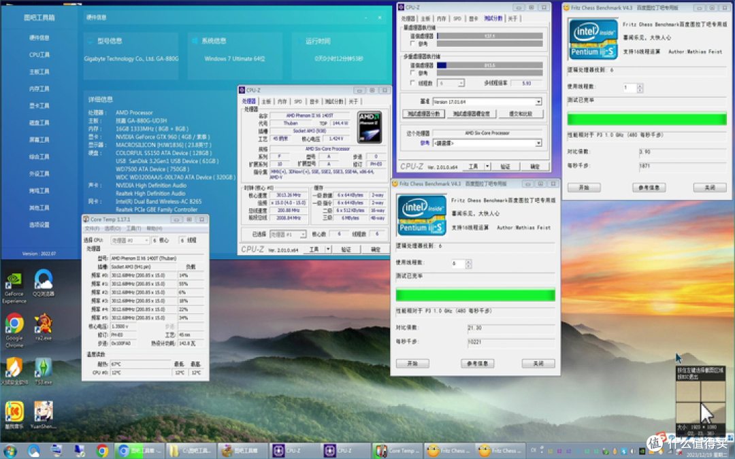Click 验证 button in CPU-Z processor window
This screenshot has height=459, width=735.
click(x=346, y=249)
